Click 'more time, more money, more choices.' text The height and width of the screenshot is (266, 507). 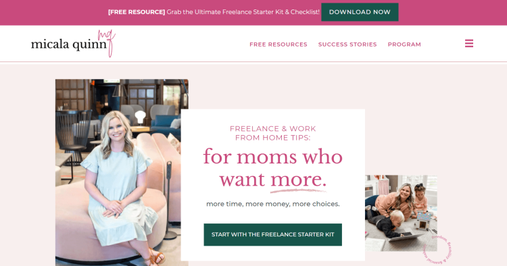point(273,204)
